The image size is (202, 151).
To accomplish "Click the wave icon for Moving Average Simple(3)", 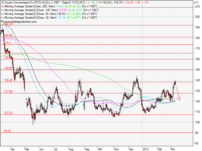I will coord(2,14).
